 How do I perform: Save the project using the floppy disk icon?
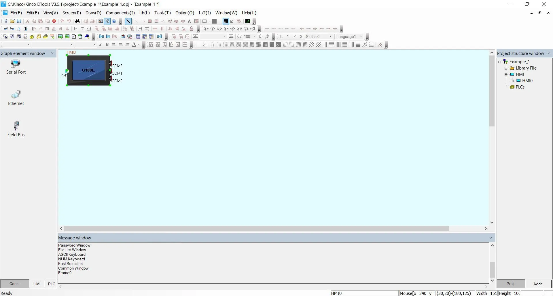click(x=19, y=21)
